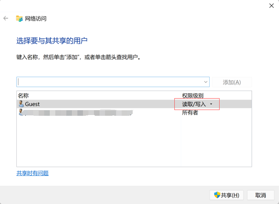
Task: Click the 权限级别 column header
Action: coord(193,96)
